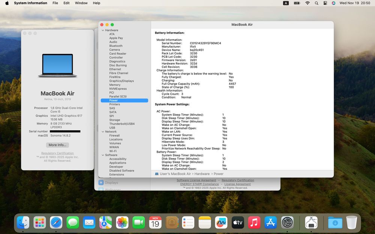The width and height of the screenshot is (375, 234).
Task: Select Displays in the Settings sidebar
Action: pyautogui.click(x=111, y=183)
